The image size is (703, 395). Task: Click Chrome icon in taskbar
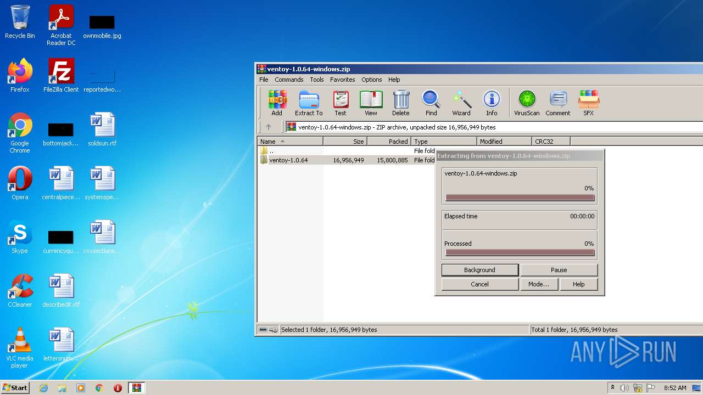(99, 388)
